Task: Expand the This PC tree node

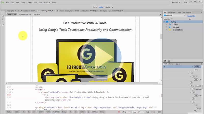Action: pyautogui.click(x=167, y=25)
